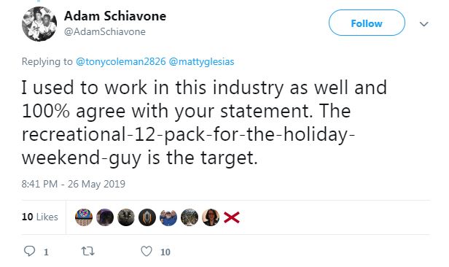
Task: Retweet using the arrows icon
Action: (x=88, y=251)
